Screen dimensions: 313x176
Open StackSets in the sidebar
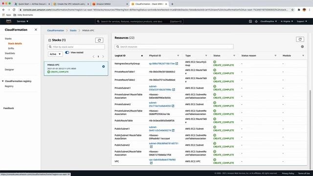click(x=10, y=53)
